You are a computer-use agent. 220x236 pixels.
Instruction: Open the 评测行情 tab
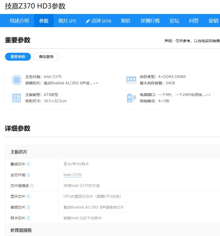(x=150, y=21)
